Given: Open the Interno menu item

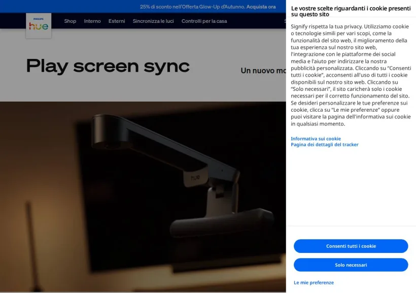Looking at the screenshot, I should click(92, 21).
